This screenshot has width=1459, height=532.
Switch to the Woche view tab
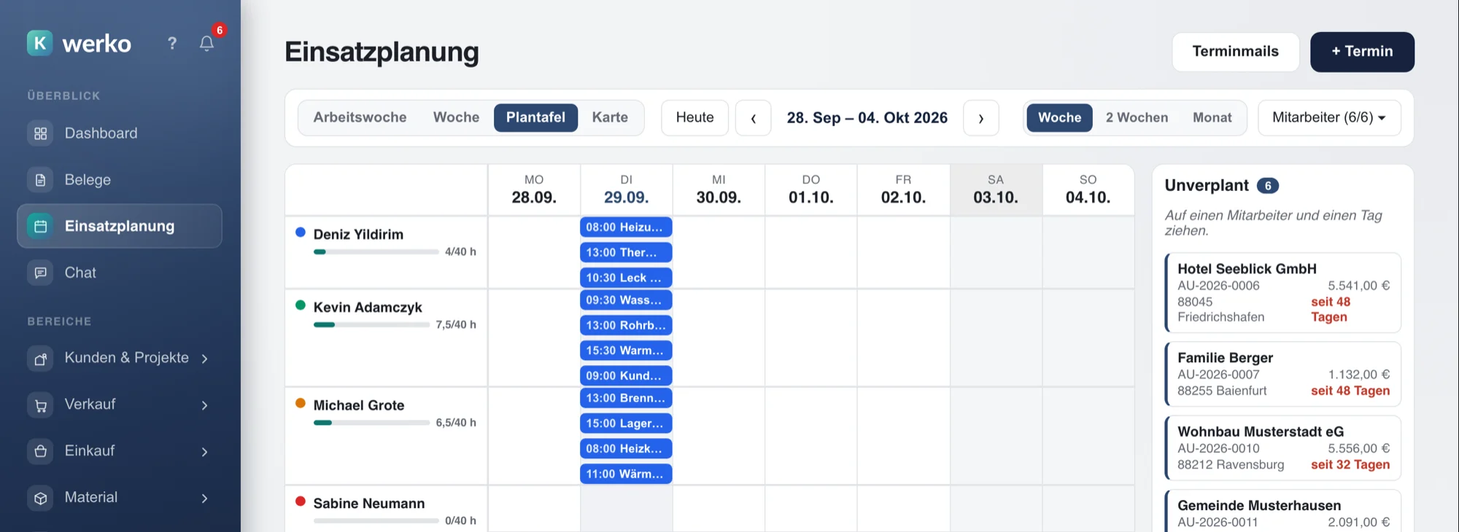[x=456, y=118]
